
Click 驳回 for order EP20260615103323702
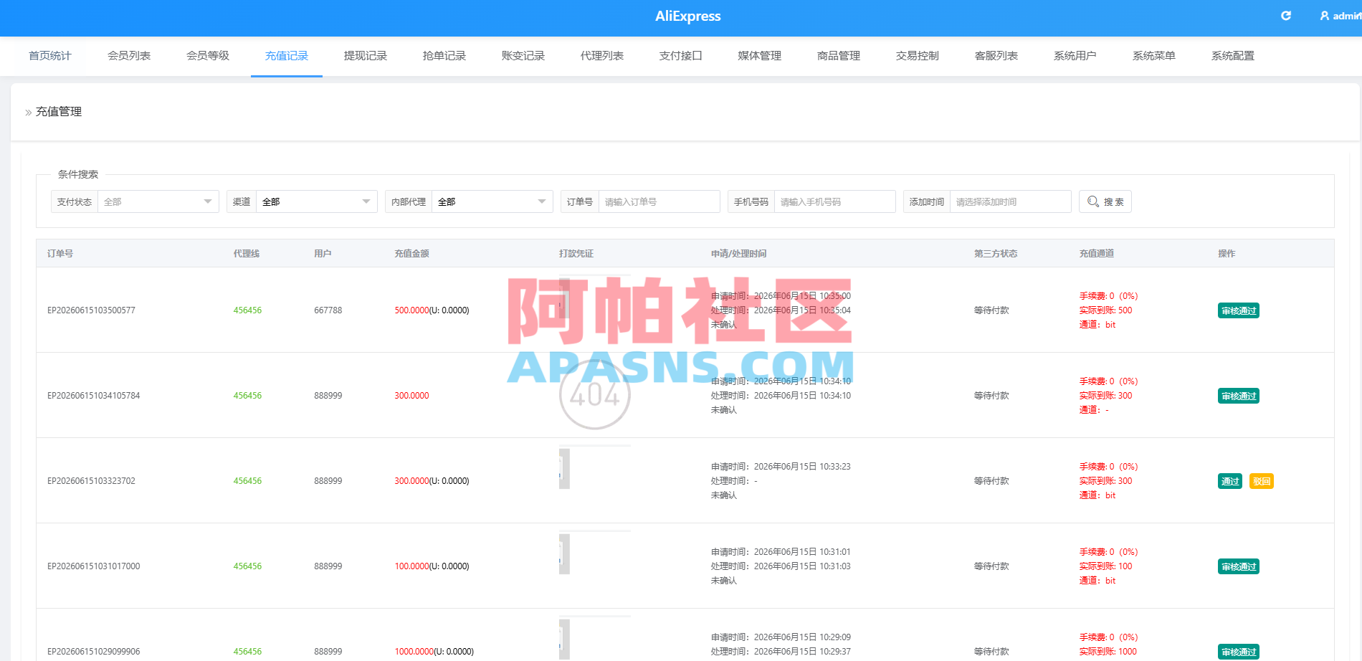(x=1262, y=481)
